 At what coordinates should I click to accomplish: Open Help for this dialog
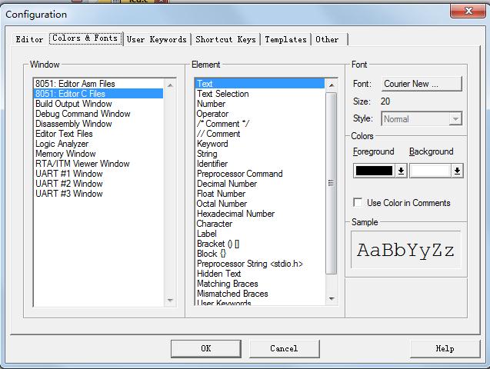tap(445, 348)
